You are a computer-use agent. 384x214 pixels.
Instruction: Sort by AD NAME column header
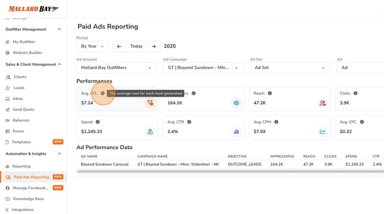(89, 156)
